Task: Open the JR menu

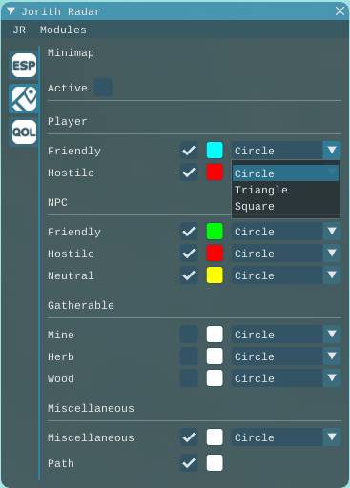Action: [19, 30]
